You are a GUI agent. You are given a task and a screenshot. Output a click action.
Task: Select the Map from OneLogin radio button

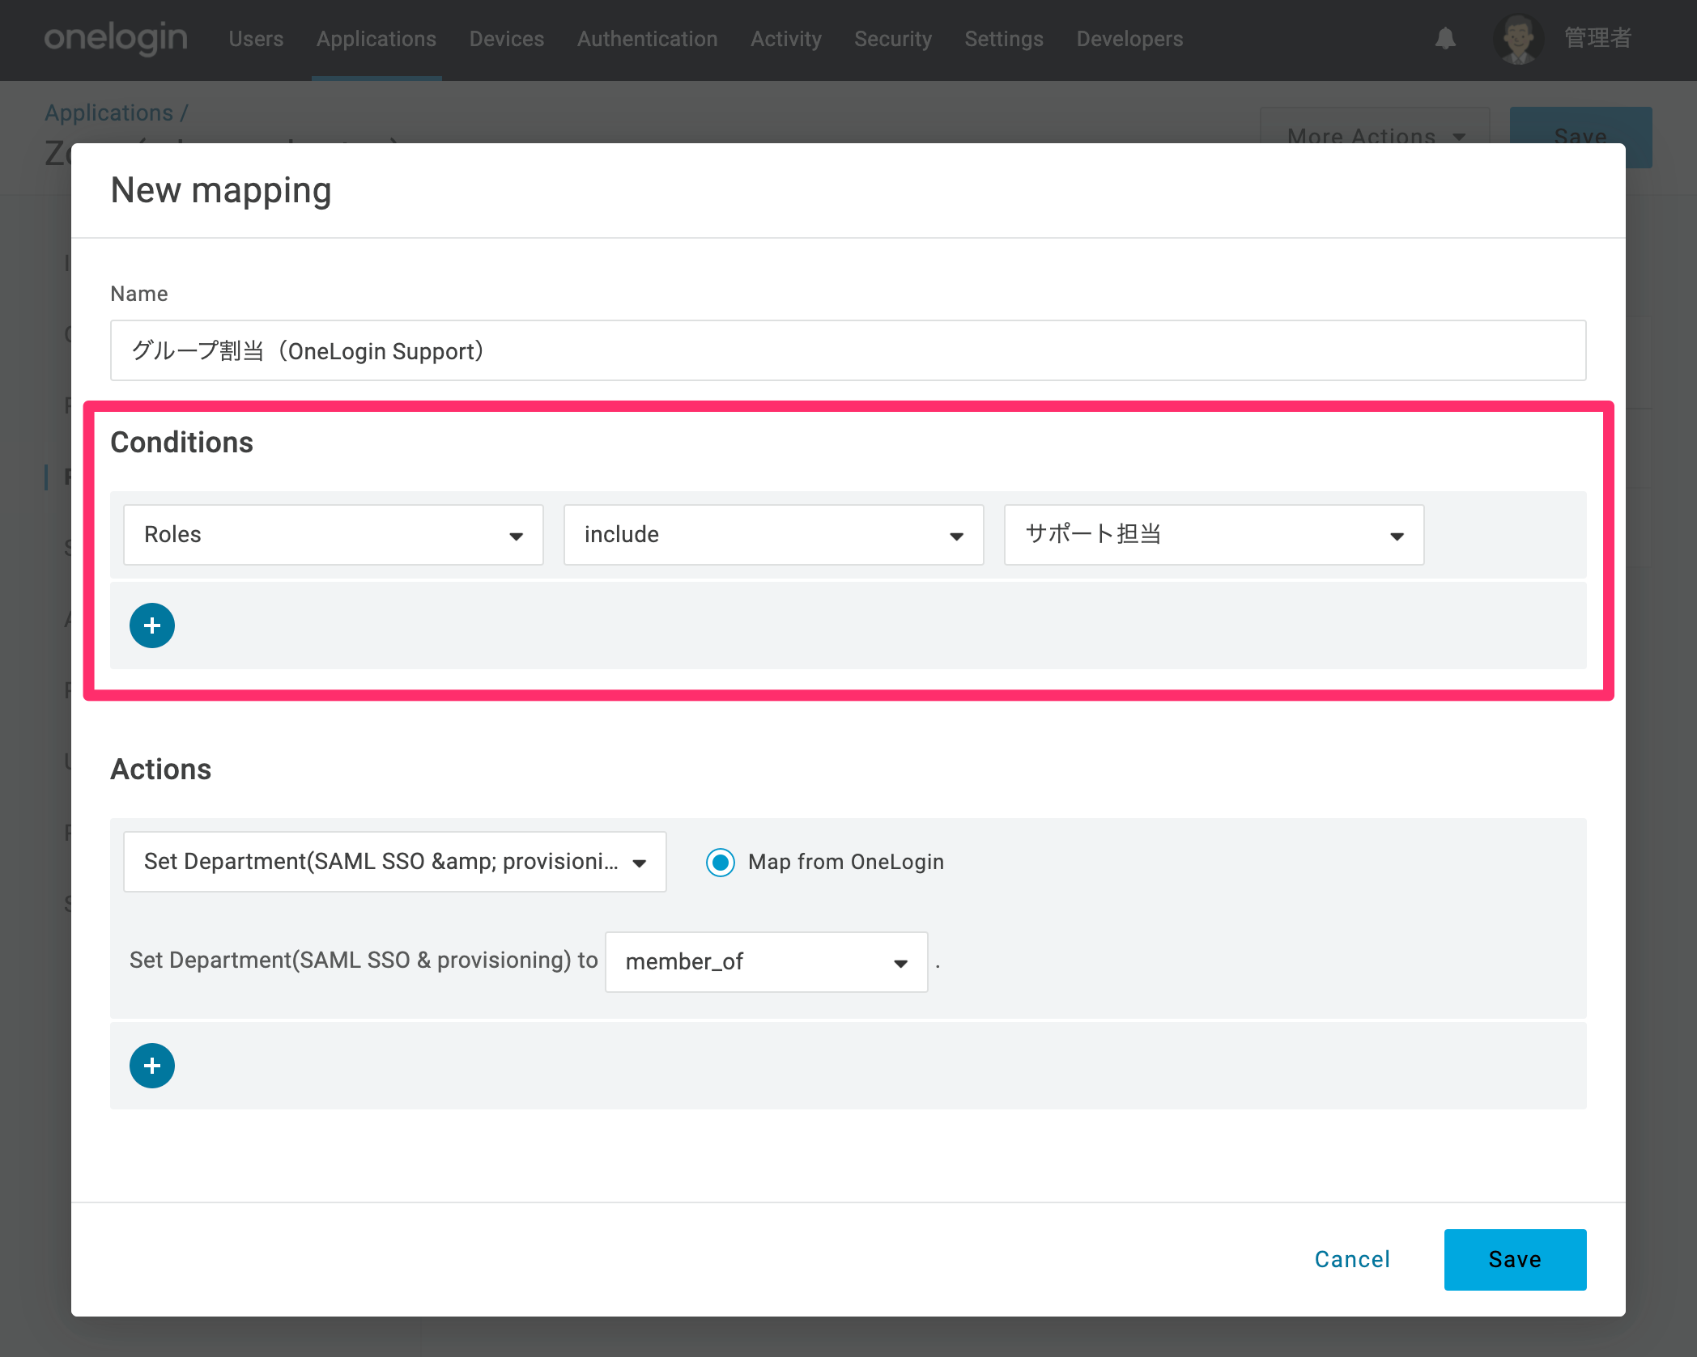click(x=720, y=862)
